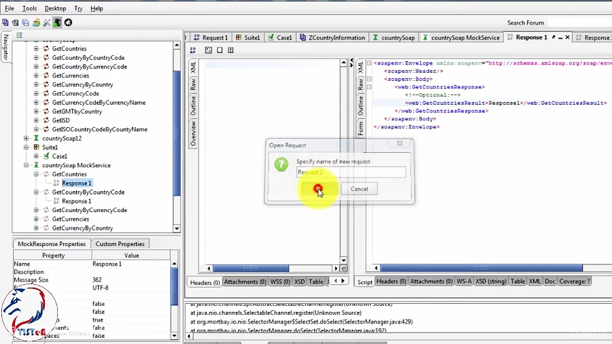Image resolution: width=612 pixels, height=344 pixels.
Task: Click the import project toolbar icon
Action: pos(15,22)
